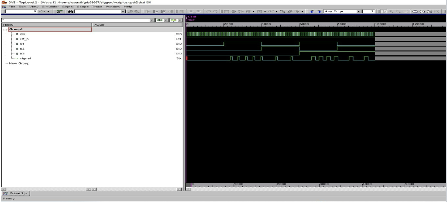The width and height of the screenshot is (447, 202).
Task: Select the b3 signal
Action: [x=22, y=54]
